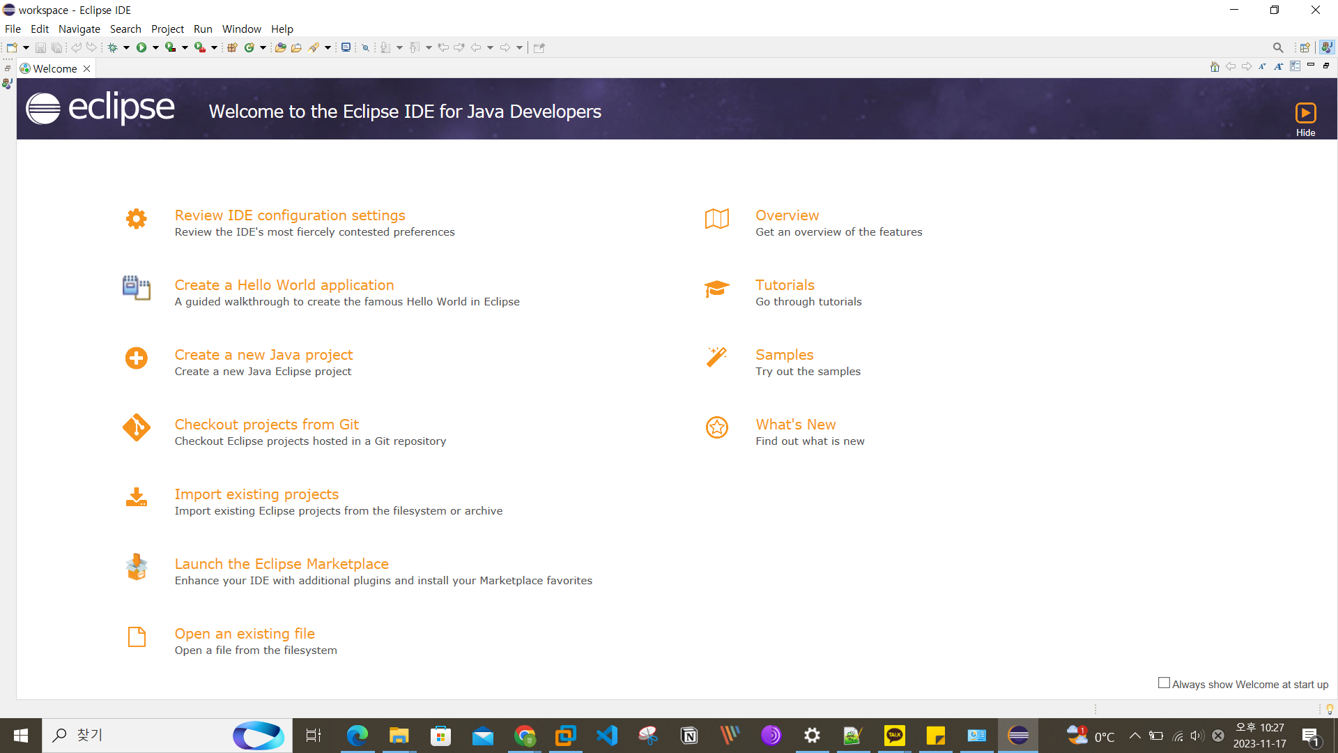
Task: Click the Windows taskbar search field
Action: pos(139,735)
